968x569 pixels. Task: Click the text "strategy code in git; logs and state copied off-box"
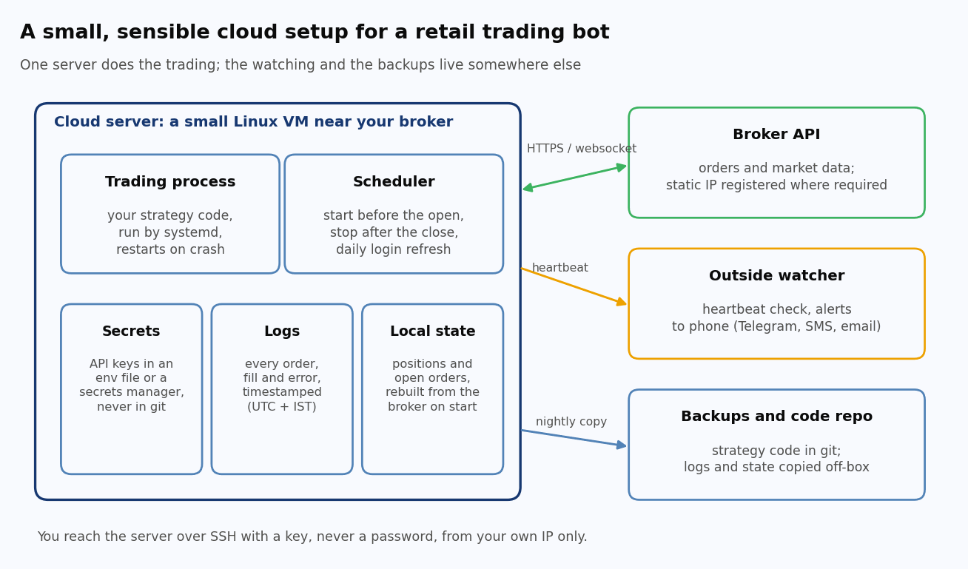tap(776, 459)
